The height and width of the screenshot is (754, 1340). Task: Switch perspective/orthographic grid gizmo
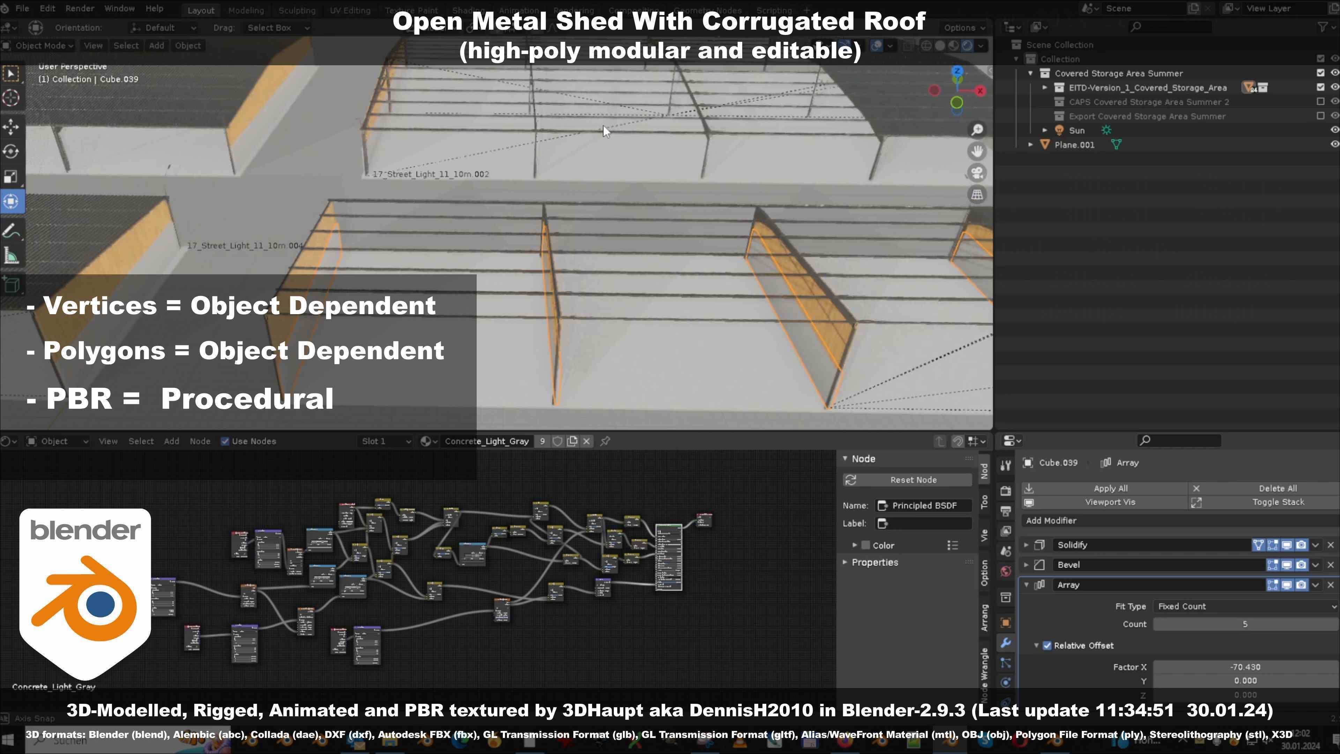(x=977, y=195)
